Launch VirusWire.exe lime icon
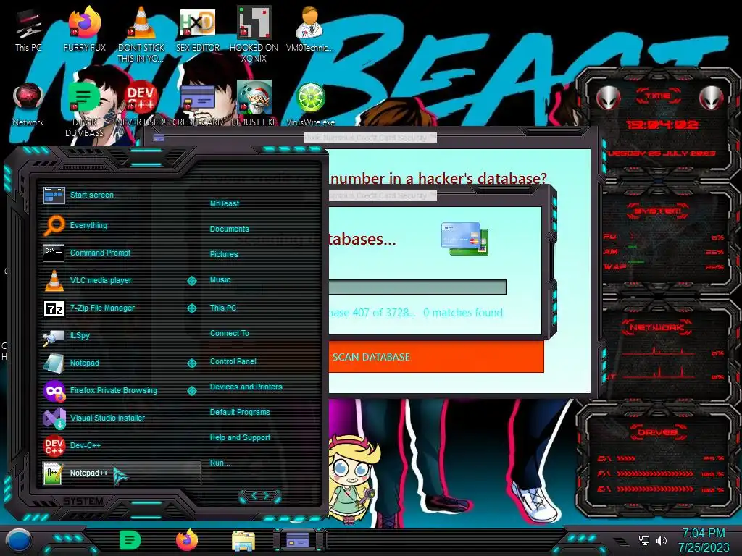Viewport: 742px width, 556px height. point(310,104)
